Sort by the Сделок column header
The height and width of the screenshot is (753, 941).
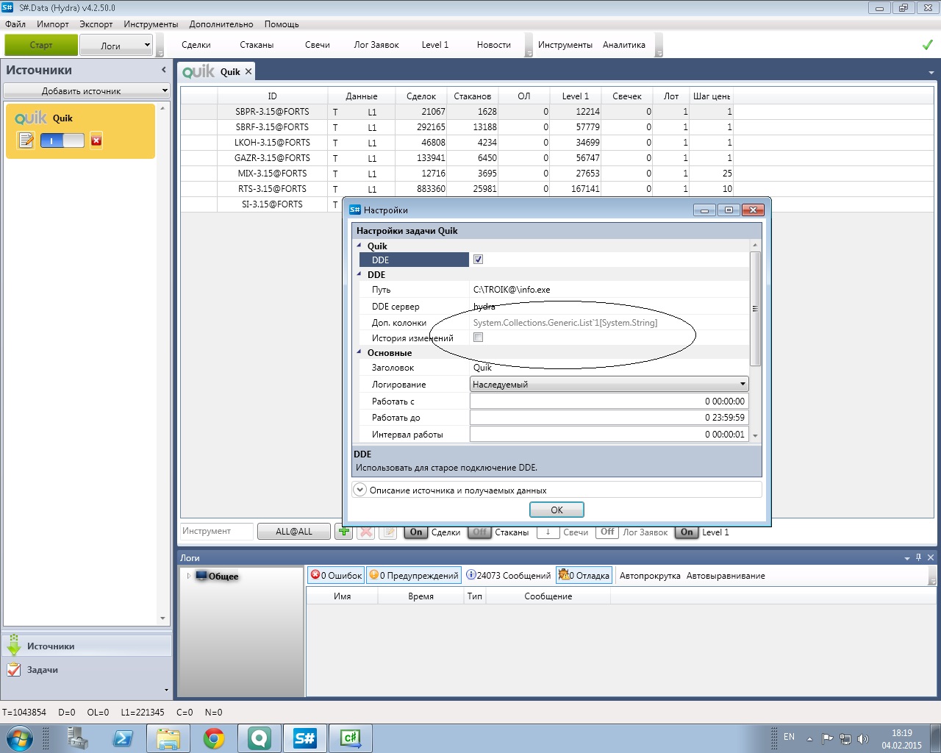(421, 96)
